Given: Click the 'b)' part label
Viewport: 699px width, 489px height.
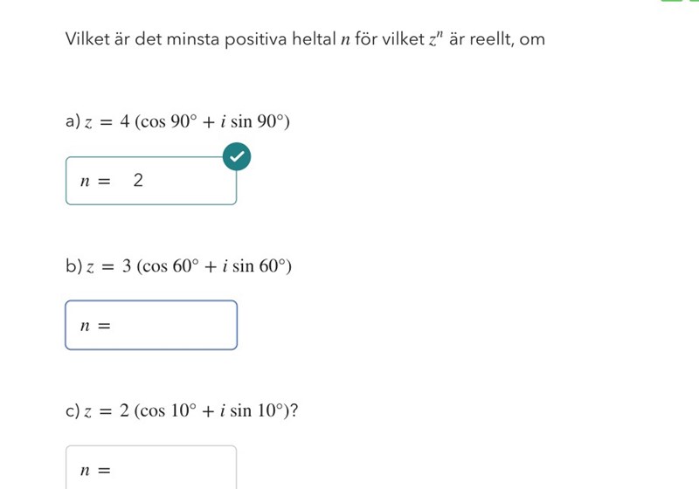Looking at the screenshot, I should point(73,265).
